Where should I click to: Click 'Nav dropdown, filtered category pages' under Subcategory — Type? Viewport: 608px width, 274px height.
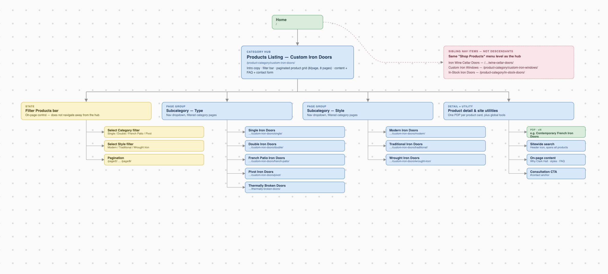(191, 115)
